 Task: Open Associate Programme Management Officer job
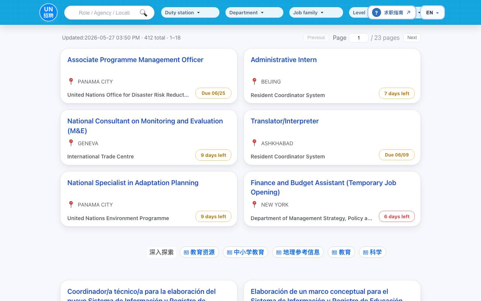[x=135, y=60]
